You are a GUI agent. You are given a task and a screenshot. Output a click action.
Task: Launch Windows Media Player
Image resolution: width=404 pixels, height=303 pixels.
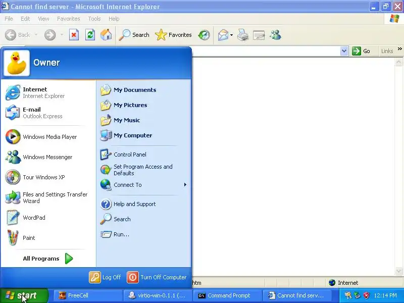pos(48,137)
